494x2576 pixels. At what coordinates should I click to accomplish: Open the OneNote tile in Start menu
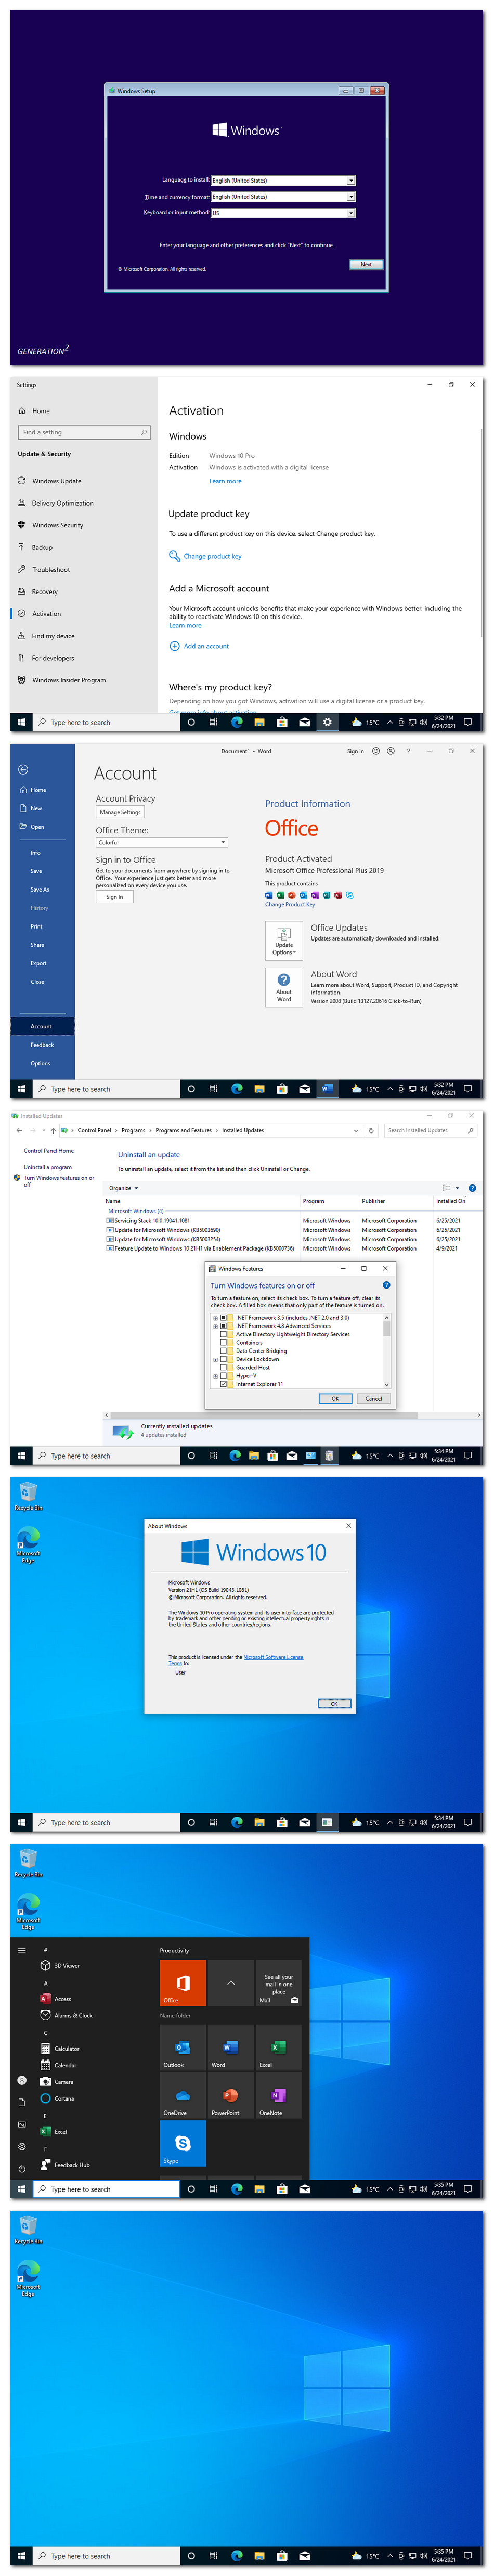tap(279, 2095)
